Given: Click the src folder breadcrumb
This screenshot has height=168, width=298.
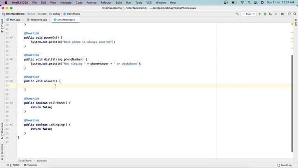Looking at the screenshot, I should coord(31,14).
